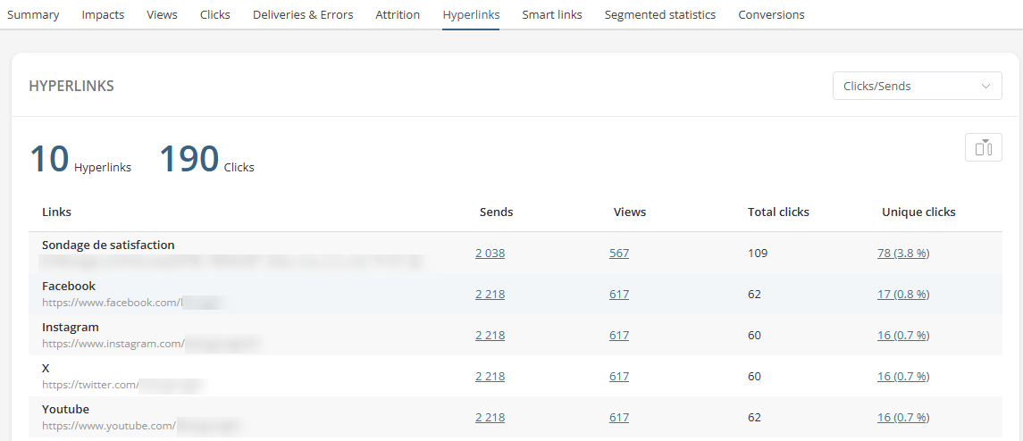Click total clicks 60 in X row
Viewport: 1023px width, 441px height.
754,377
